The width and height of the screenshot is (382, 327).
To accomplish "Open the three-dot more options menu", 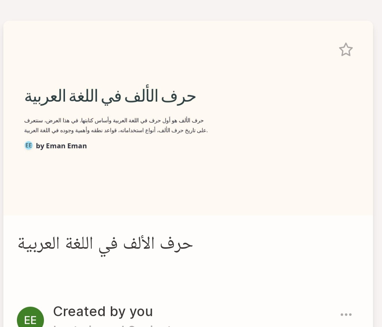I will click(x=346, y=315).
